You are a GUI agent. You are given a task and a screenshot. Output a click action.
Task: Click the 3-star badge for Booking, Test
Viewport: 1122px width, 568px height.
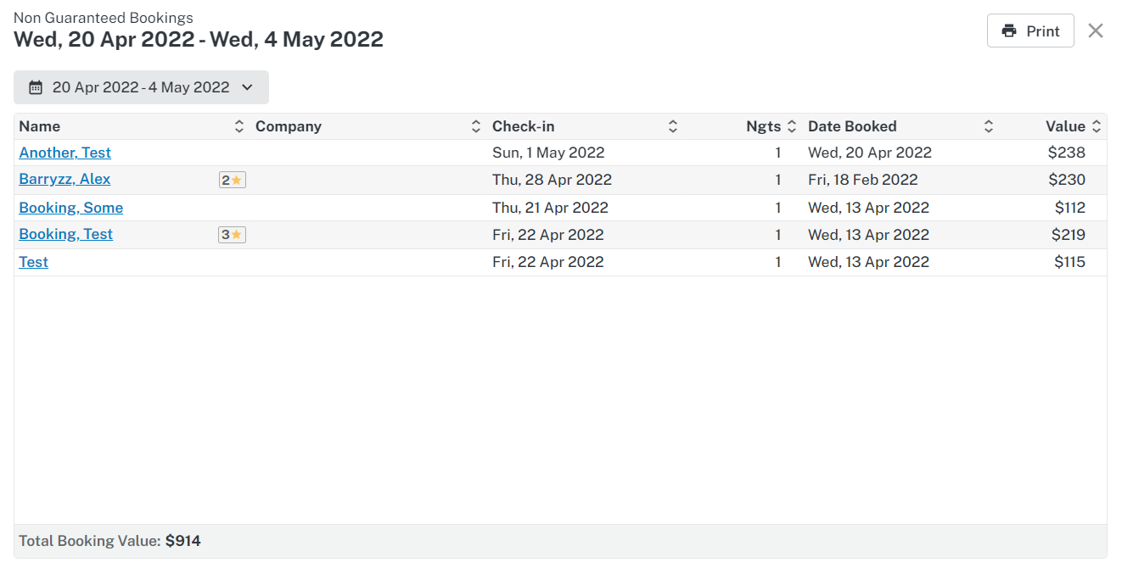click(232, 235)
